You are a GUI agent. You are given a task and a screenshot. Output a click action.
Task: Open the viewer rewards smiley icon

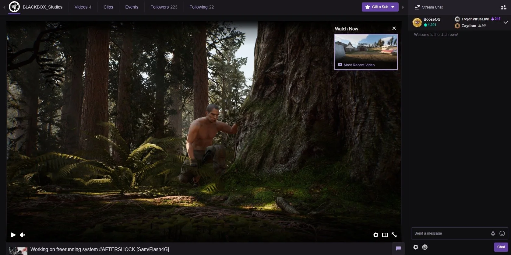425,247
